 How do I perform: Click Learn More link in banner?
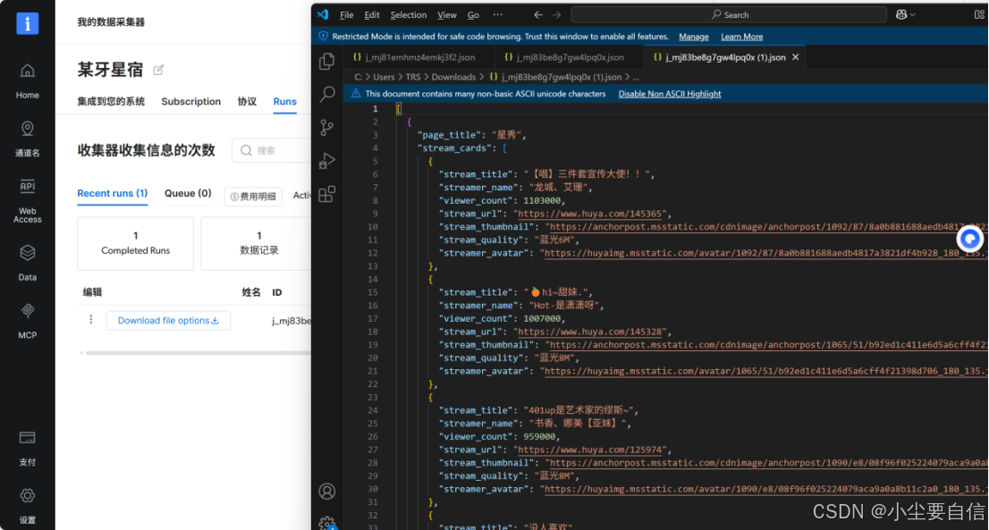(742, 37)
